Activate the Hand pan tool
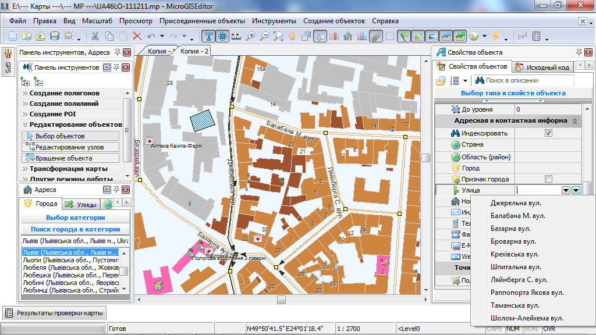 coord(293,36)
